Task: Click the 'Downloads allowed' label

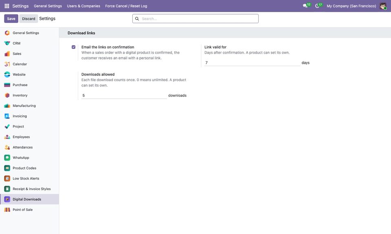Action: [98, 74]
